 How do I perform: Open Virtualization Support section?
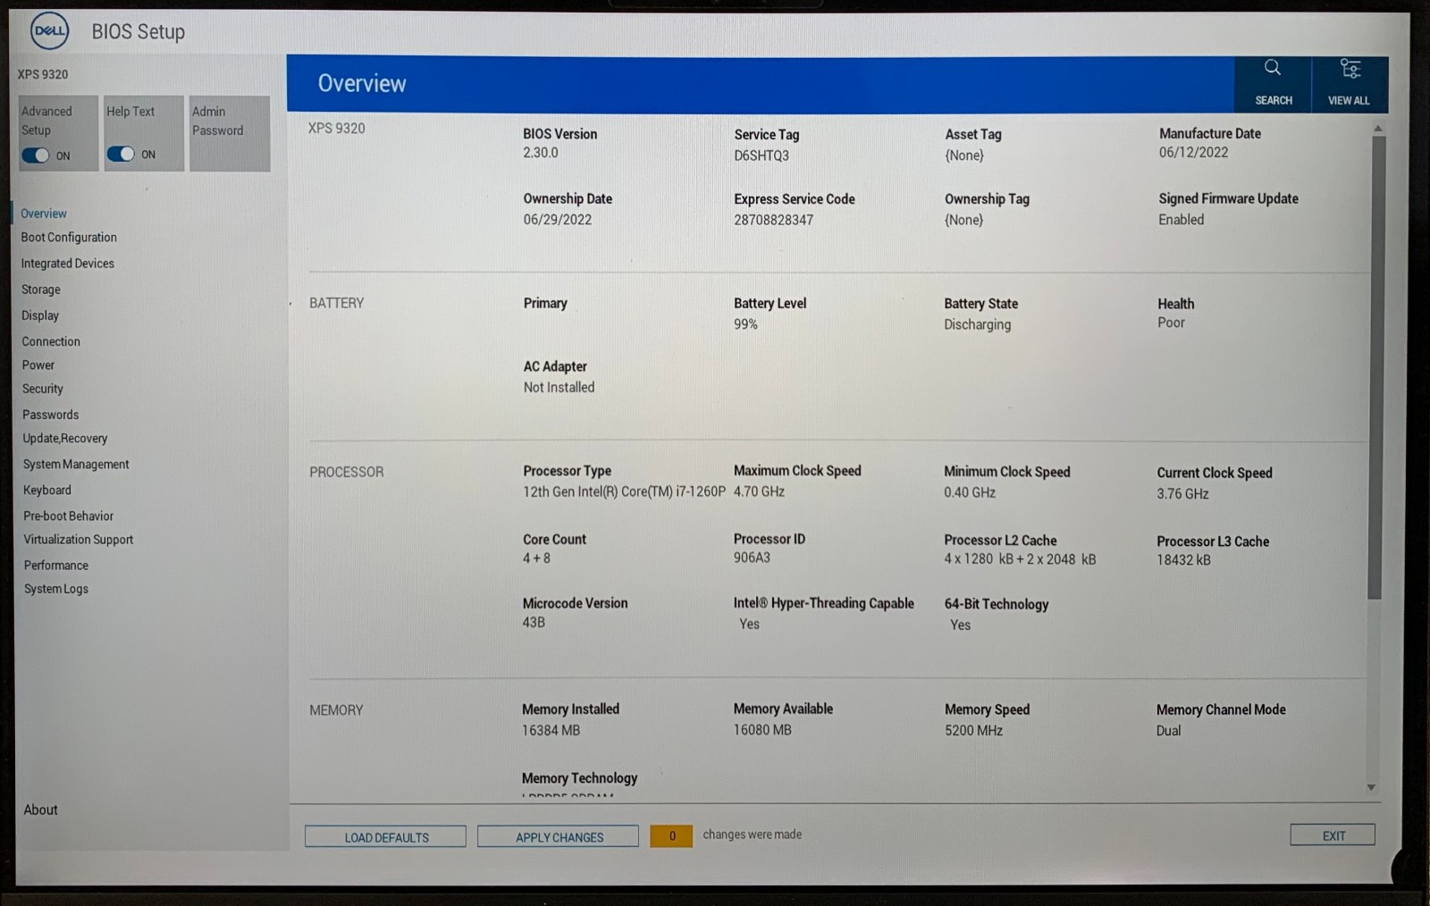(79, 540)
